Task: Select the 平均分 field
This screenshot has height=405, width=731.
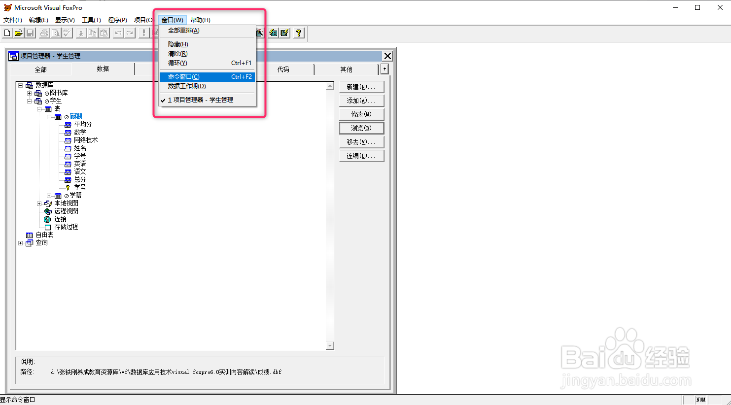Action: [83, 124]
